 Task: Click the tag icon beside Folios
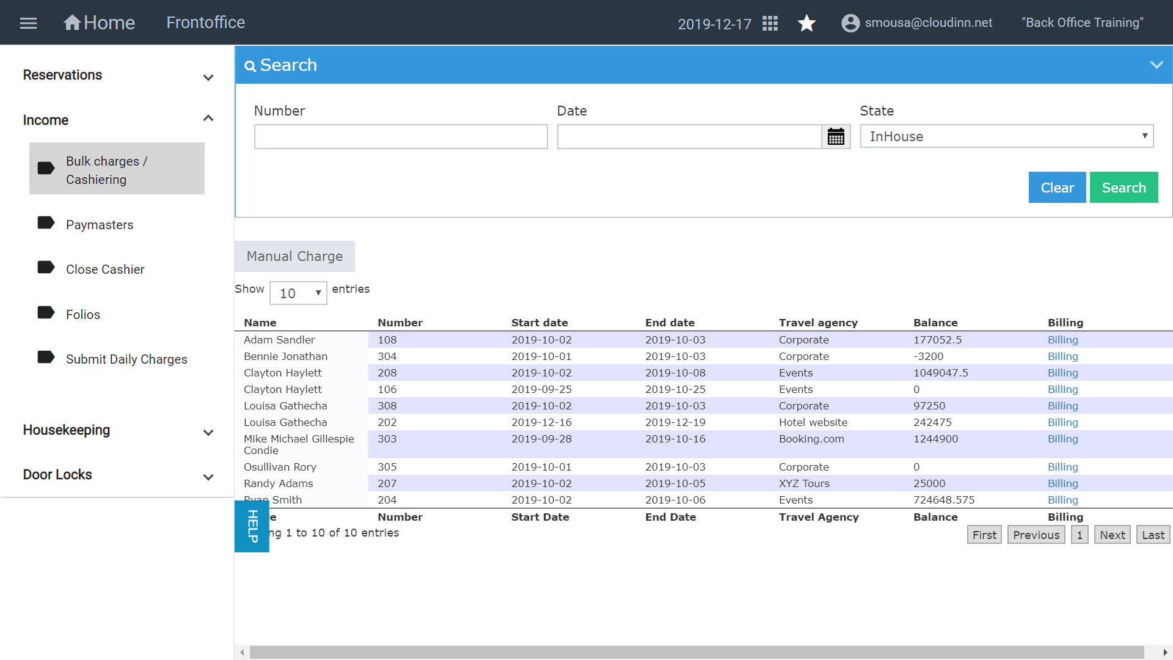coord(46,313)
